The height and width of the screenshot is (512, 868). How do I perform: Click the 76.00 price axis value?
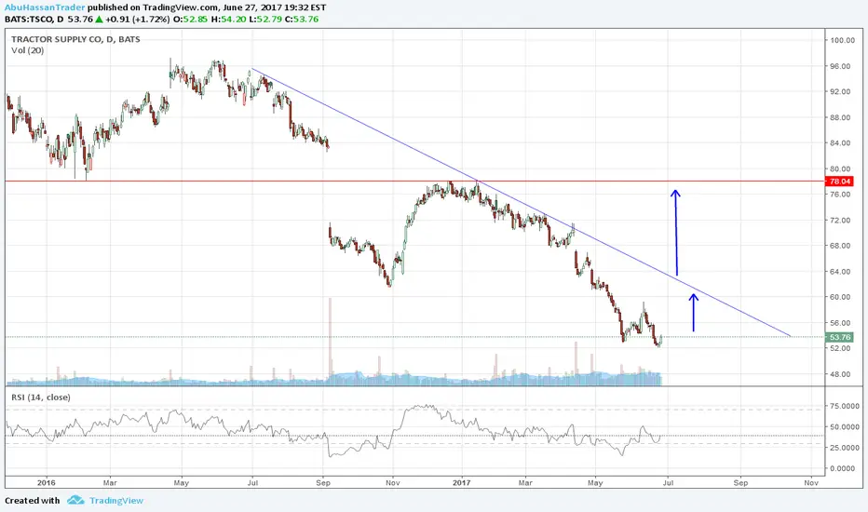[840, 195]
